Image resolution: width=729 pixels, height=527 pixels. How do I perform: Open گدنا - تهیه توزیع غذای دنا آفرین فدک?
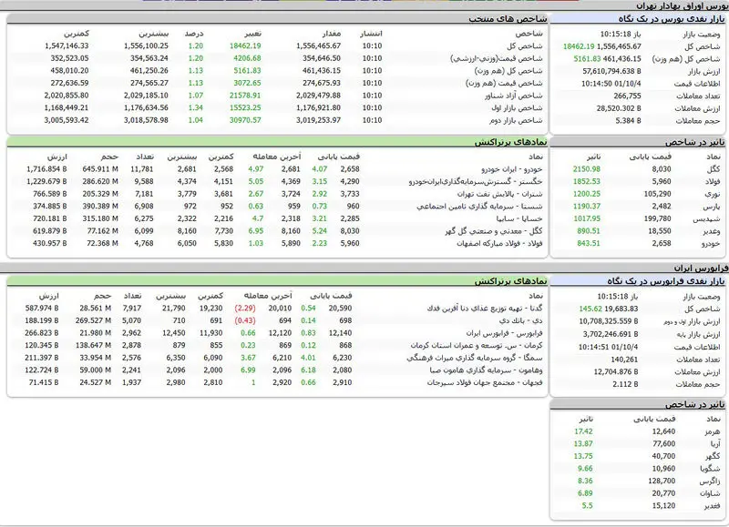coord(485,309)
